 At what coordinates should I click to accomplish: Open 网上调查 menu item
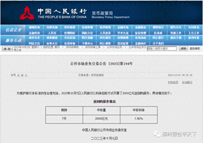tap(105, 43)
